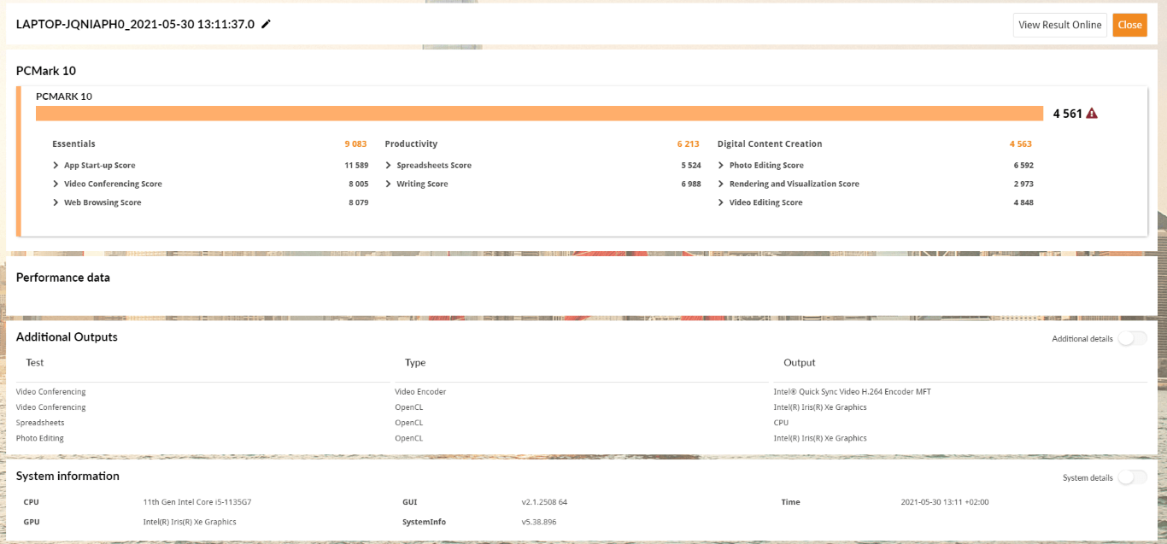
Task: Expand the Web Browsing Score row
Action: (56, 203)
